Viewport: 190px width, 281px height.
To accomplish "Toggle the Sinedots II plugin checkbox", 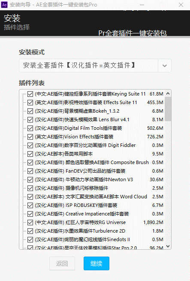I will click(x=30, y=239).
